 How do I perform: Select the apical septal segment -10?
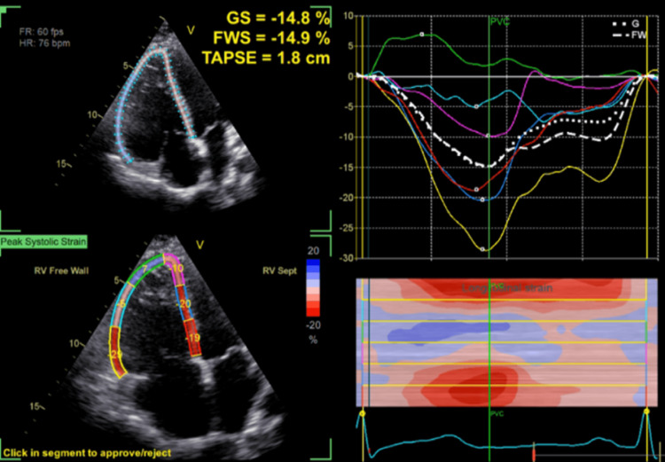tap(174, 269)
